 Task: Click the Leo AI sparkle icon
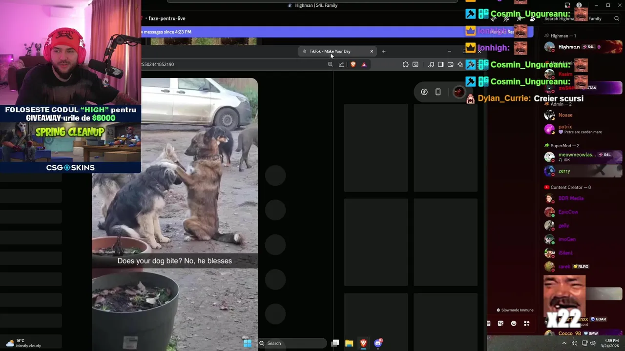tap(460, 64)
